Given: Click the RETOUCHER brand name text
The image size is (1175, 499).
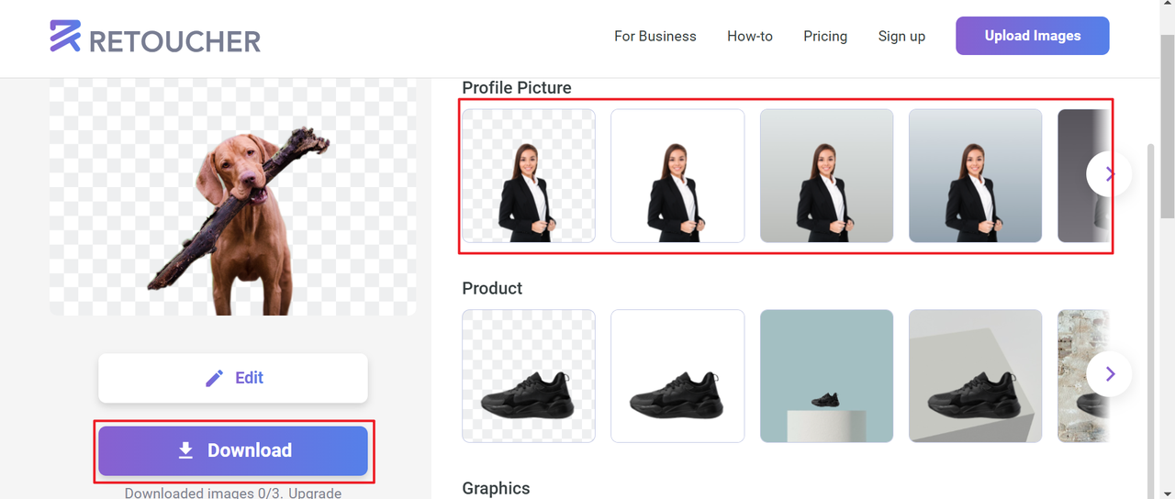Looking at the screenshot, I should pyautogui.click(x=175, y=41).
